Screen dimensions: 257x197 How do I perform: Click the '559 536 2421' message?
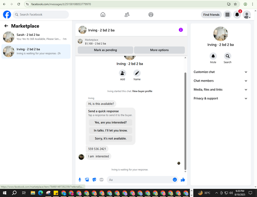coord(97,149)
